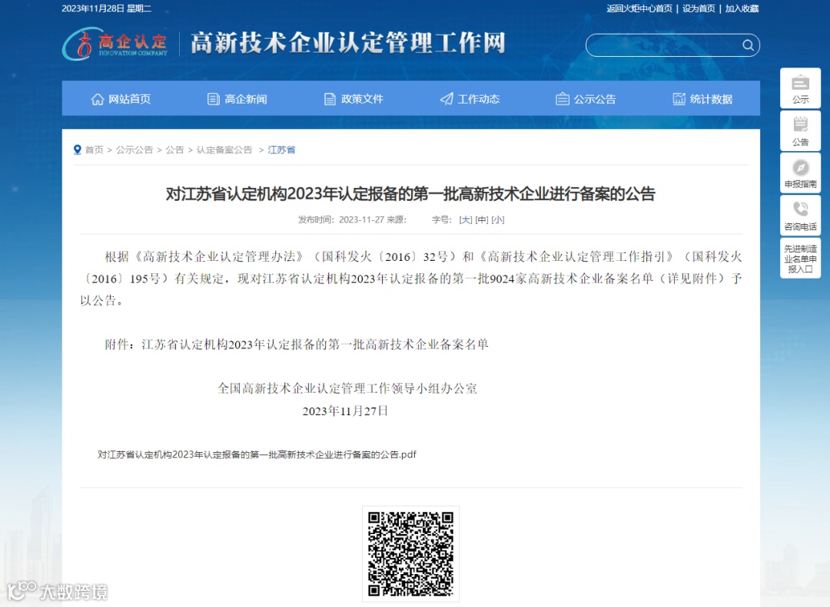
Task: Click 返回火炬中心首页 link at top
Action: tap(639, 8)
